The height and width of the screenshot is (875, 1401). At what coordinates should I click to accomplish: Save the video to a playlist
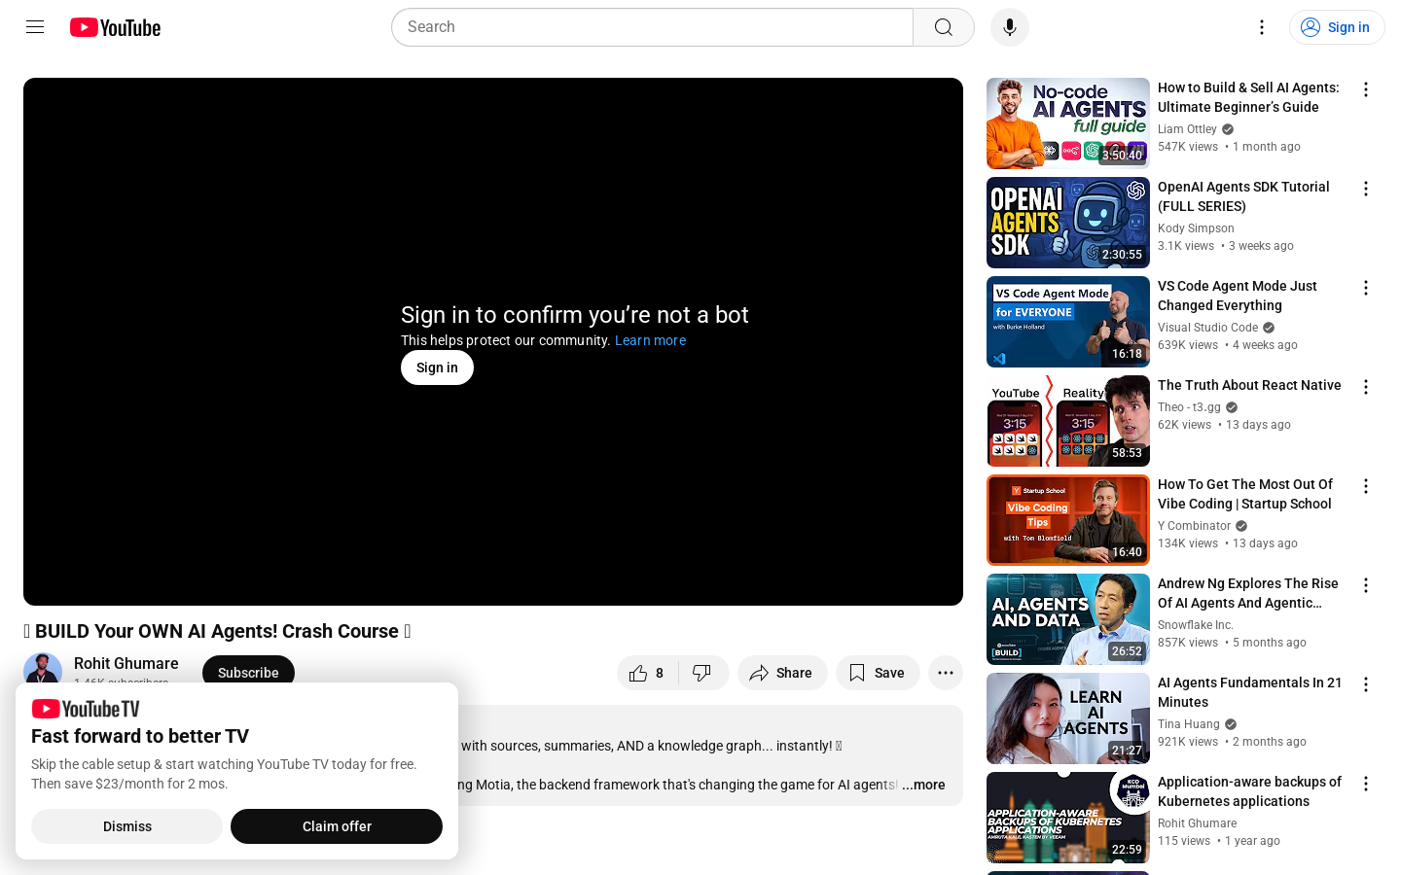click(878, 673)
